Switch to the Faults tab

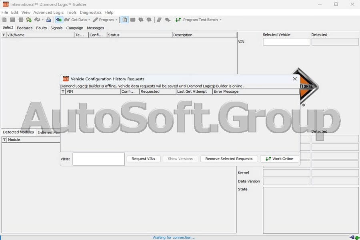point(41,28)
